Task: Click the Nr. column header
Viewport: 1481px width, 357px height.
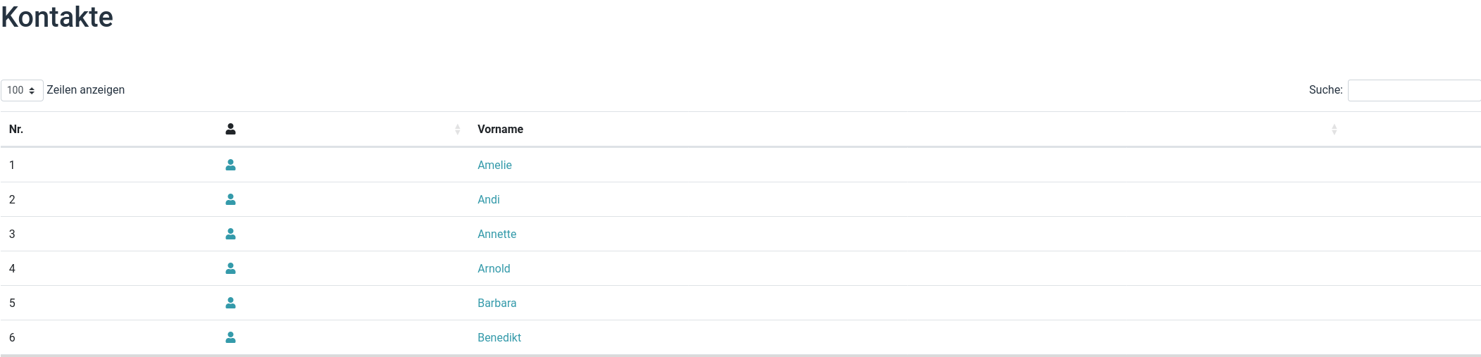Action: point(16,130)
